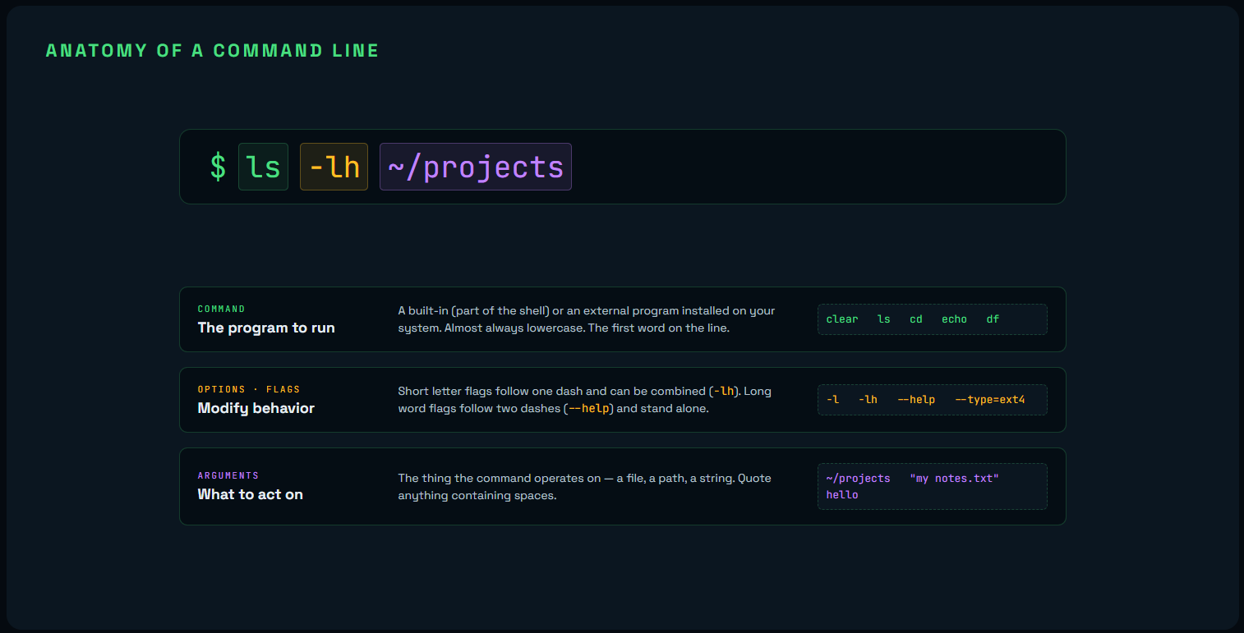The width and height of the screenshot is (1244, 633).
Task: Click the '-l' example flag
Action: [x=832, y=400]
